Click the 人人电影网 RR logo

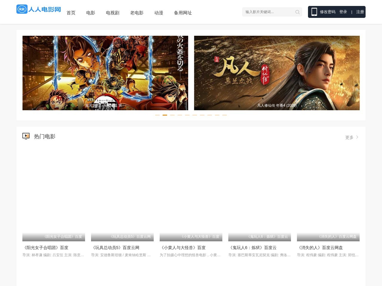39,9
